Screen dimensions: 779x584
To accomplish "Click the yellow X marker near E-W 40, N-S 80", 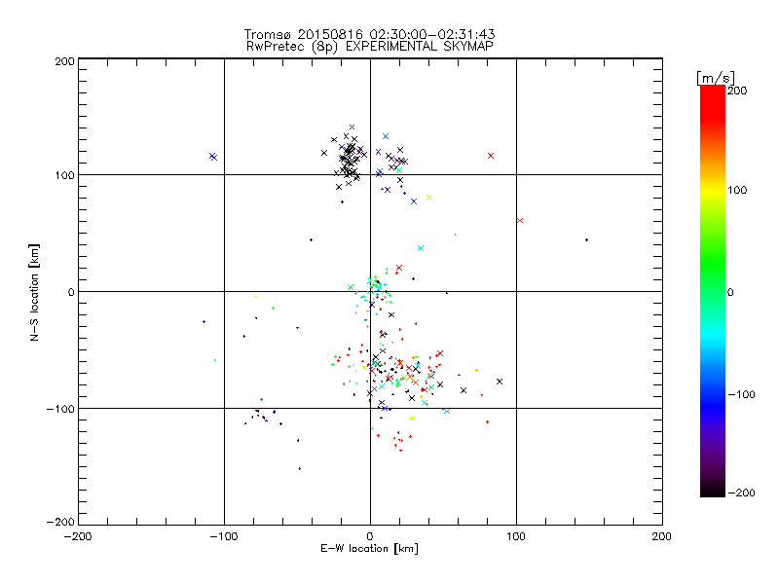I will tap(429, 198).
